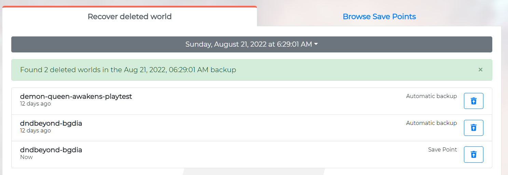Switch to Browse Save Points tab
This screenshot has height=175, width=508.
click(x=379, y=16)
